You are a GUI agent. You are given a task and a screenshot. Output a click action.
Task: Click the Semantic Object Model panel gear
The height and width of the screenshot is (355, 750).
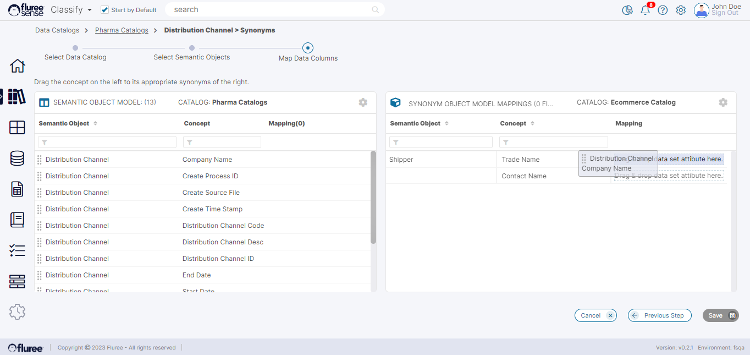pos(363,102)
